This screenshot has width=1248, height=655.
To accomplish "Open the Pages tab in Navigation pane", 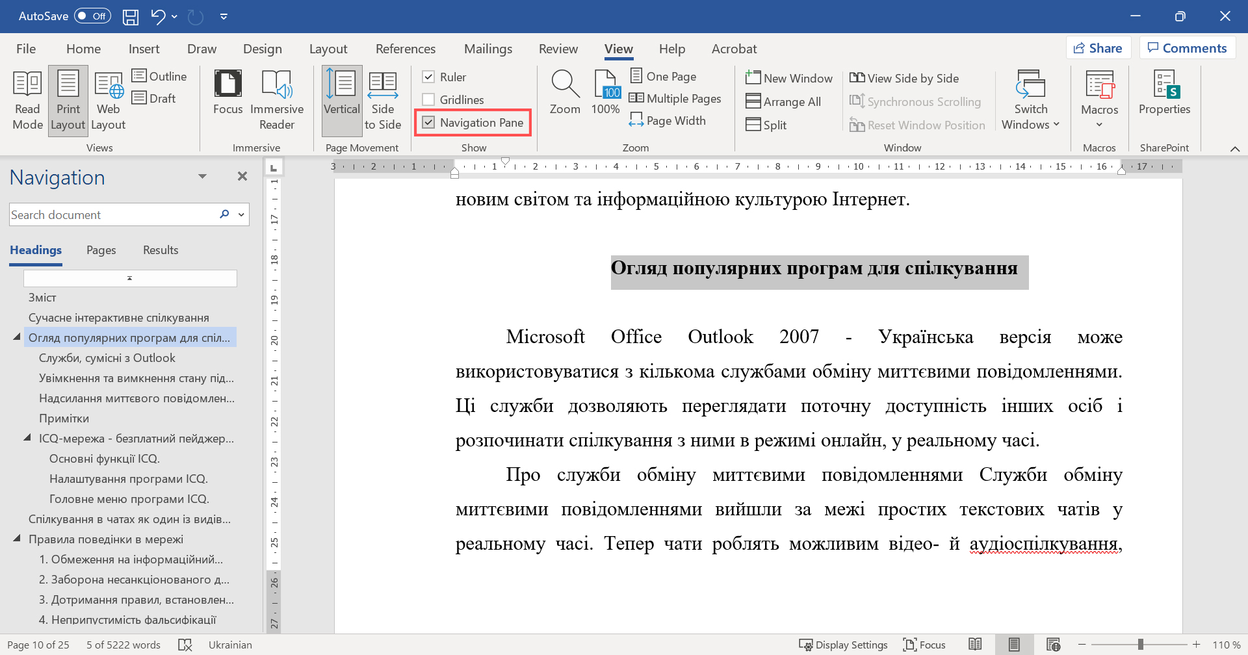I will point(101,250).
